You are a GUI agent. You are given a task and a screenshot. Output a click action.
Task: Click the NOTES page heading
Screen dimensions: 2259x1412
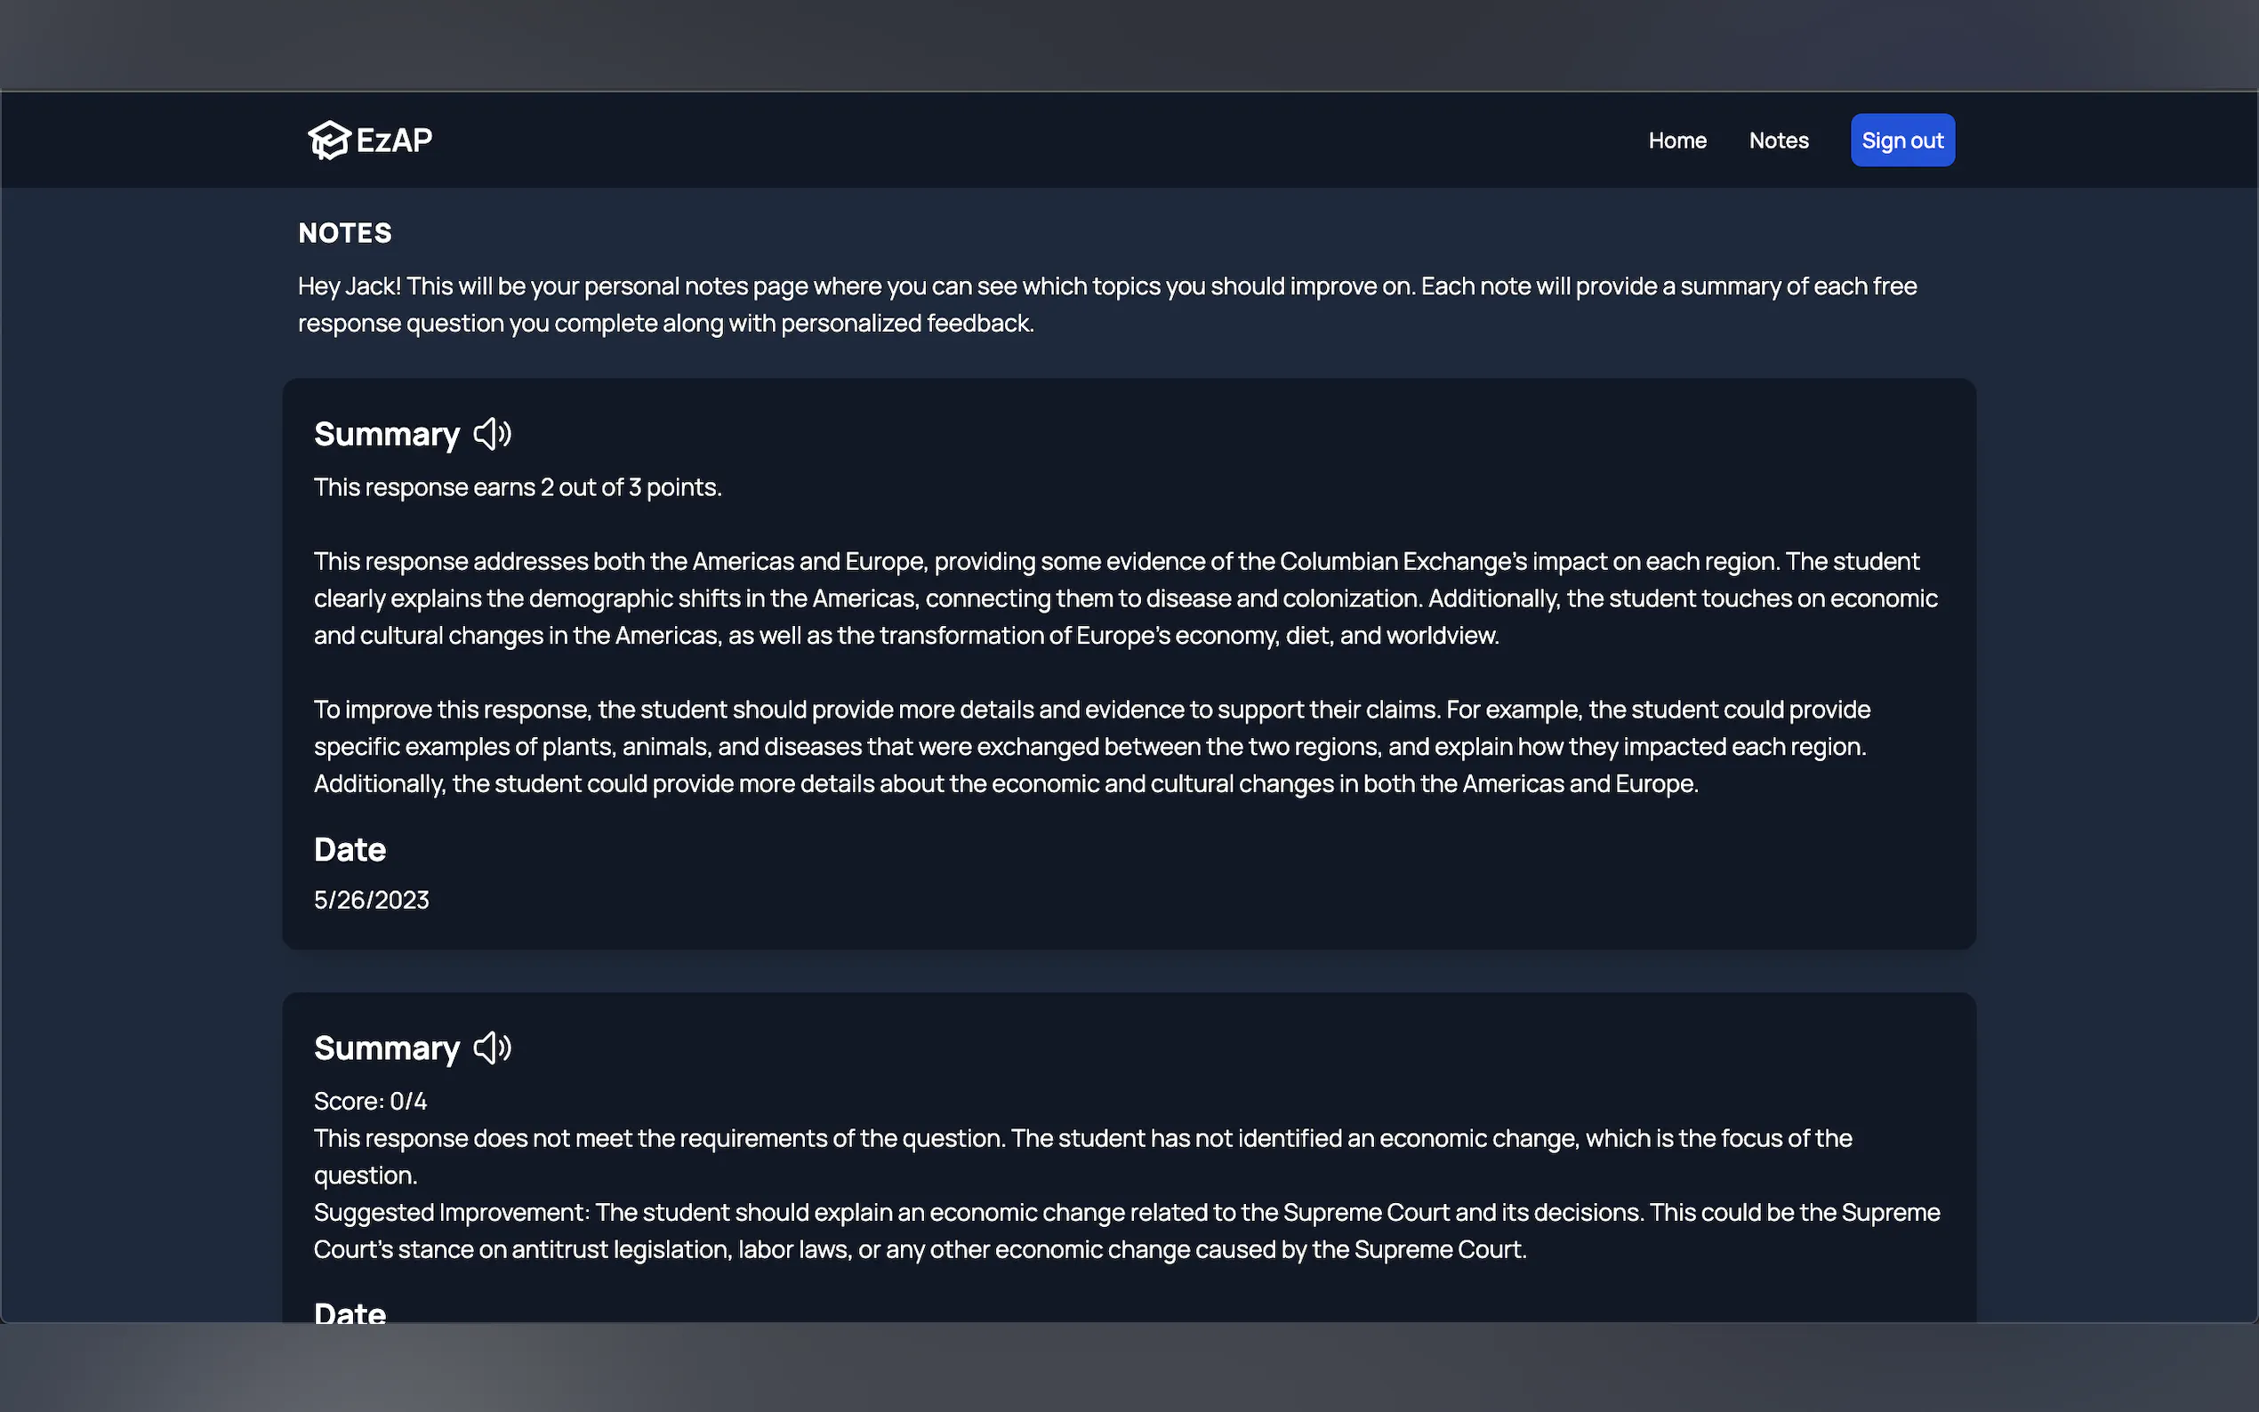(x=344, y=233)
